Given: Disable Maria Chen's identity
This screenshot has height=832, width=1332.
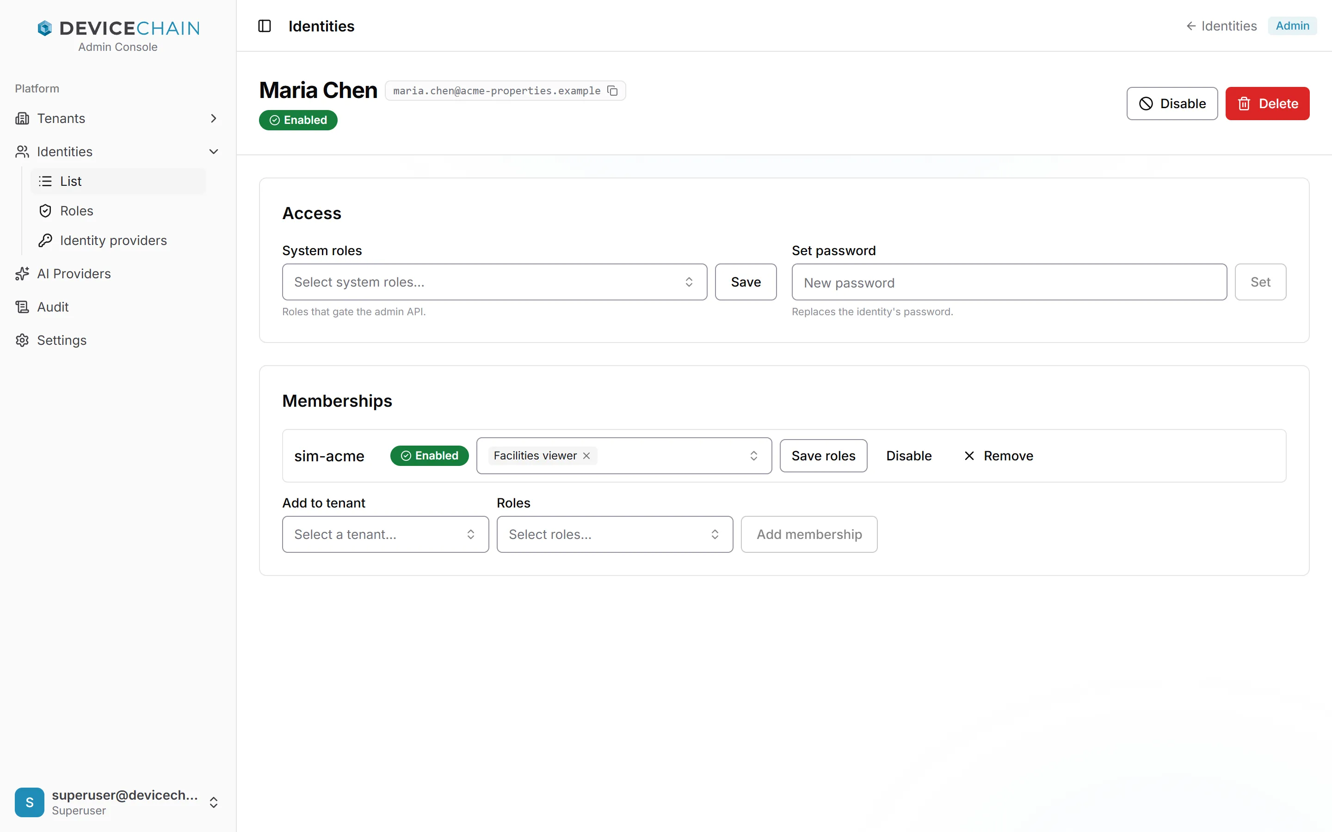Looking at the screenshot, I should pyautogui.click(x=1172, y=104).
